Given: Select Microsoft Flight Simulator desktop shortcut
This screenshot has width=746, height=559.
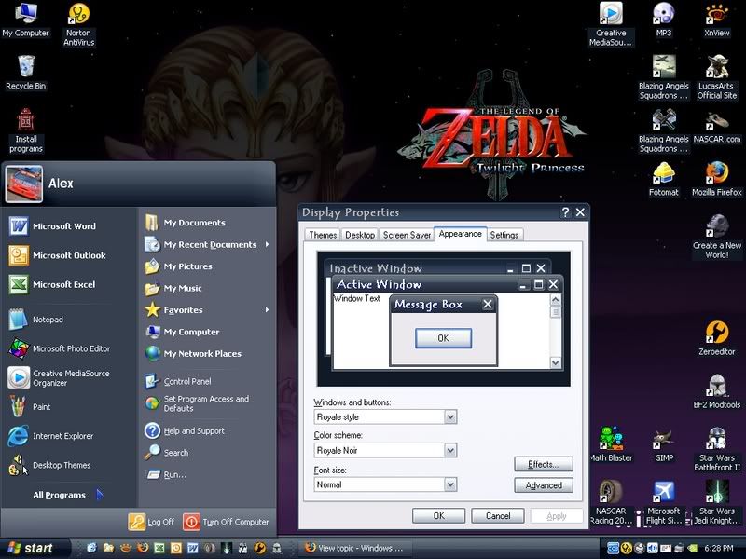Looking at the screenshot, I should click(x=663, y=503).
